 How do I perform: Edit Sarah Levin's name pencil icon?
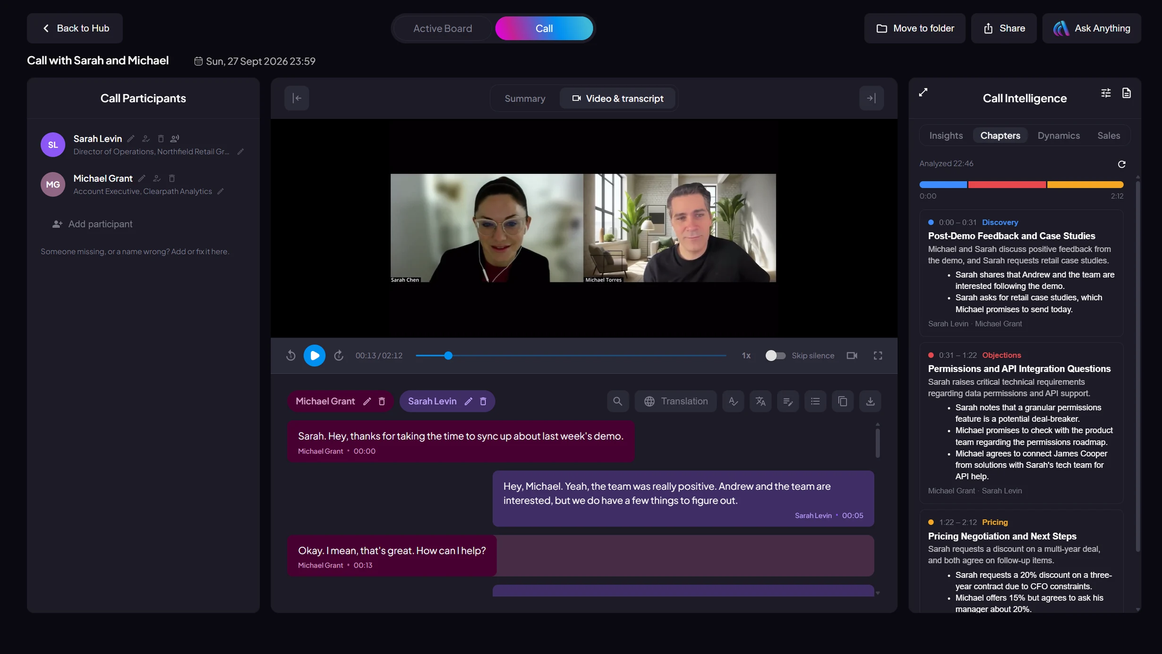[x=131, y=138]
